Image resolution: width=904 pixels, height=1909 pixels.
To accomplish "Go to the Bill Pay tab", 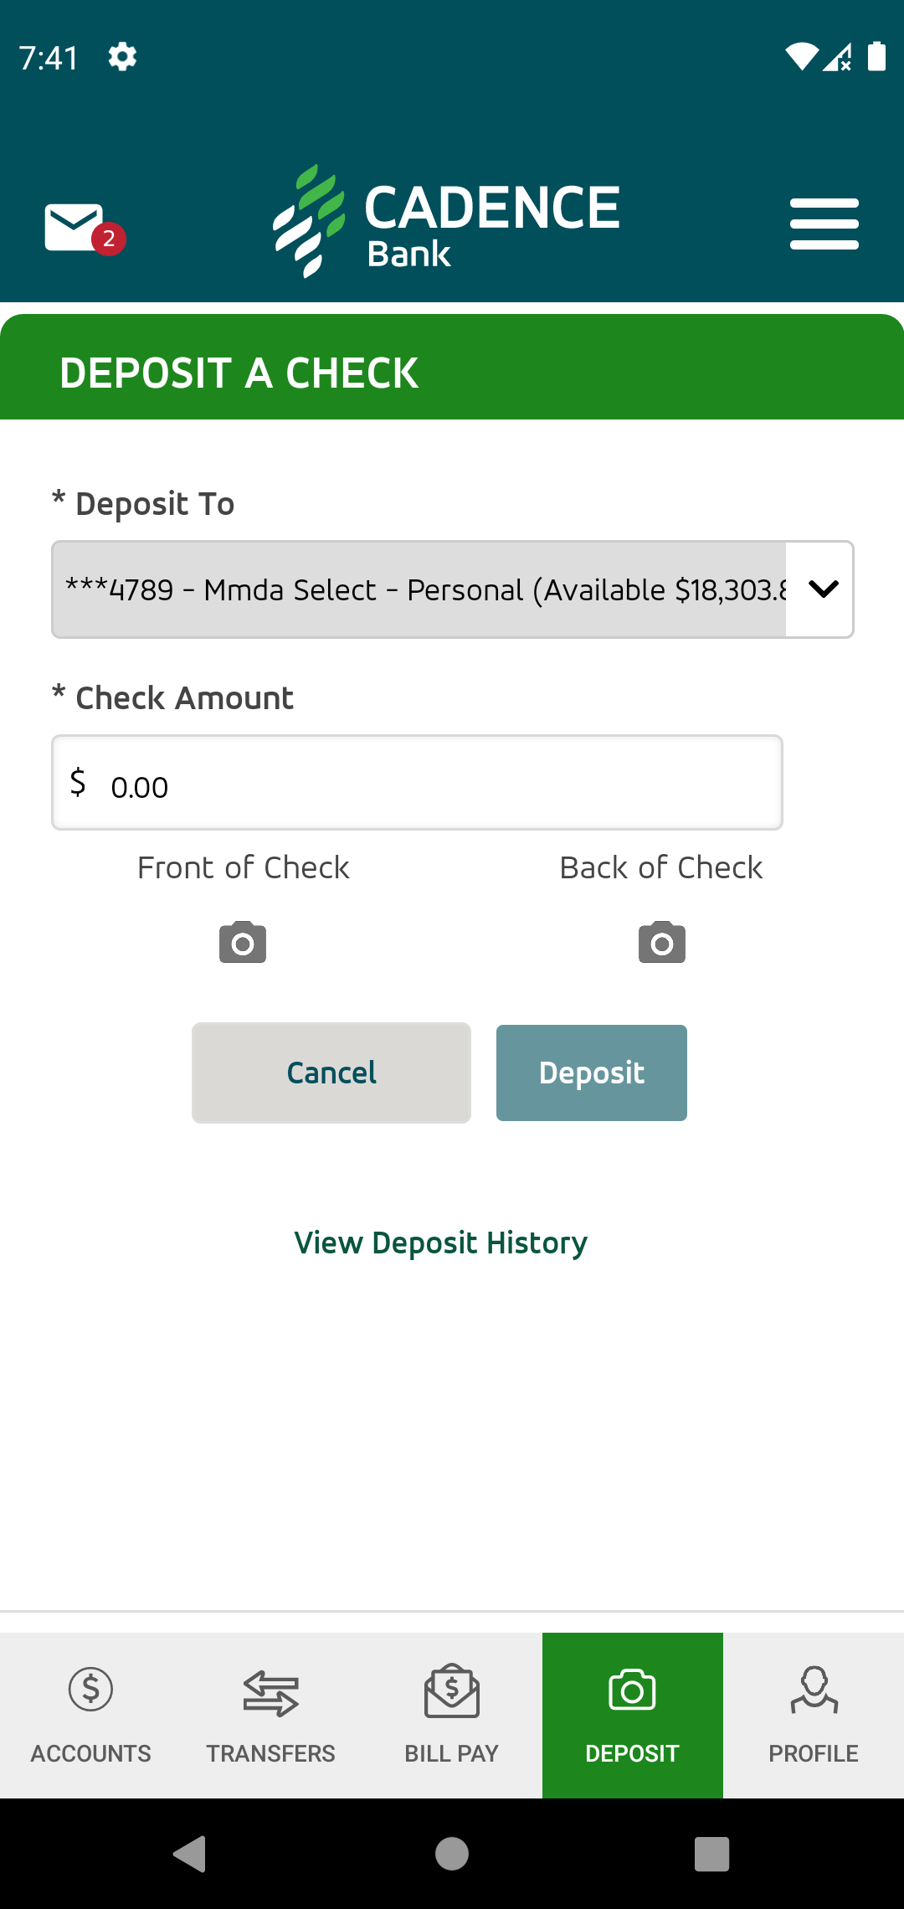I will 452,1715.
